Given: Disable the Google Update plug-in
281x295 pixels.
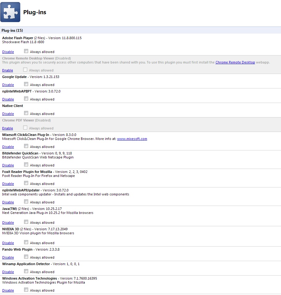Looking at the screenshot, I should pyautogui.click(x=8, y=85).
